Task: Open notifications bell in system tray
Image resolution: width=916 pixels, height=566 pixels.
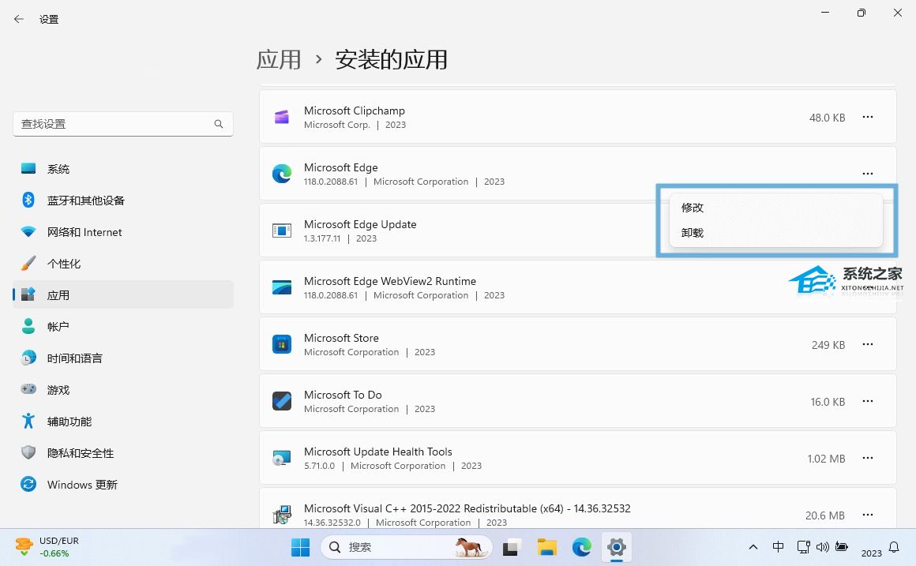Action: click(892, 546)
